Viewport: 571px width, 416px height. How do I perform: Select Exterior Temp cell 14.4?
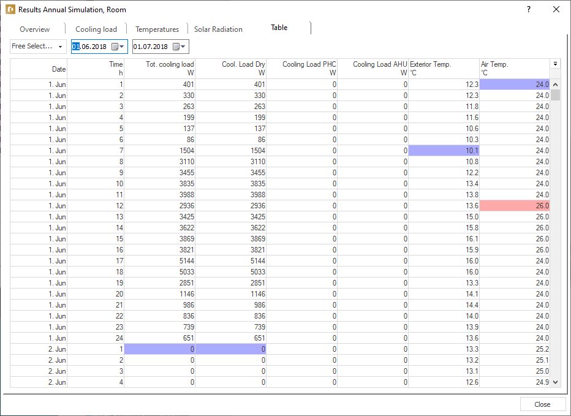click(x=444, y=305)
